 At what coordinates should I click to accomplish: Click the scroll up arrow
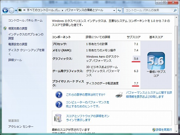point(176,18)
